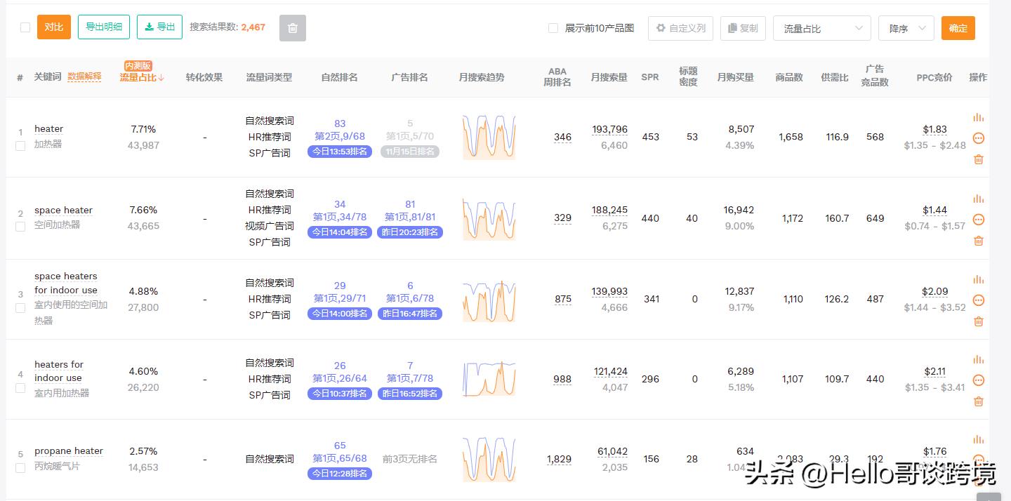
Task: Open the bar chart icon for "heaters for indoor use"
Action: click(979, 359)
